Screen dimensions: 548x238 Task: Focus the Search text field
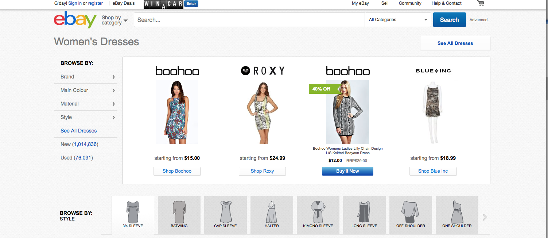(249, 20)
